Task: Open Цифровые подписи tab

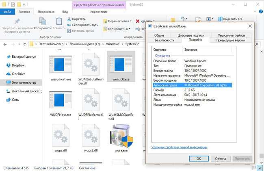Action: click(191, 35)
